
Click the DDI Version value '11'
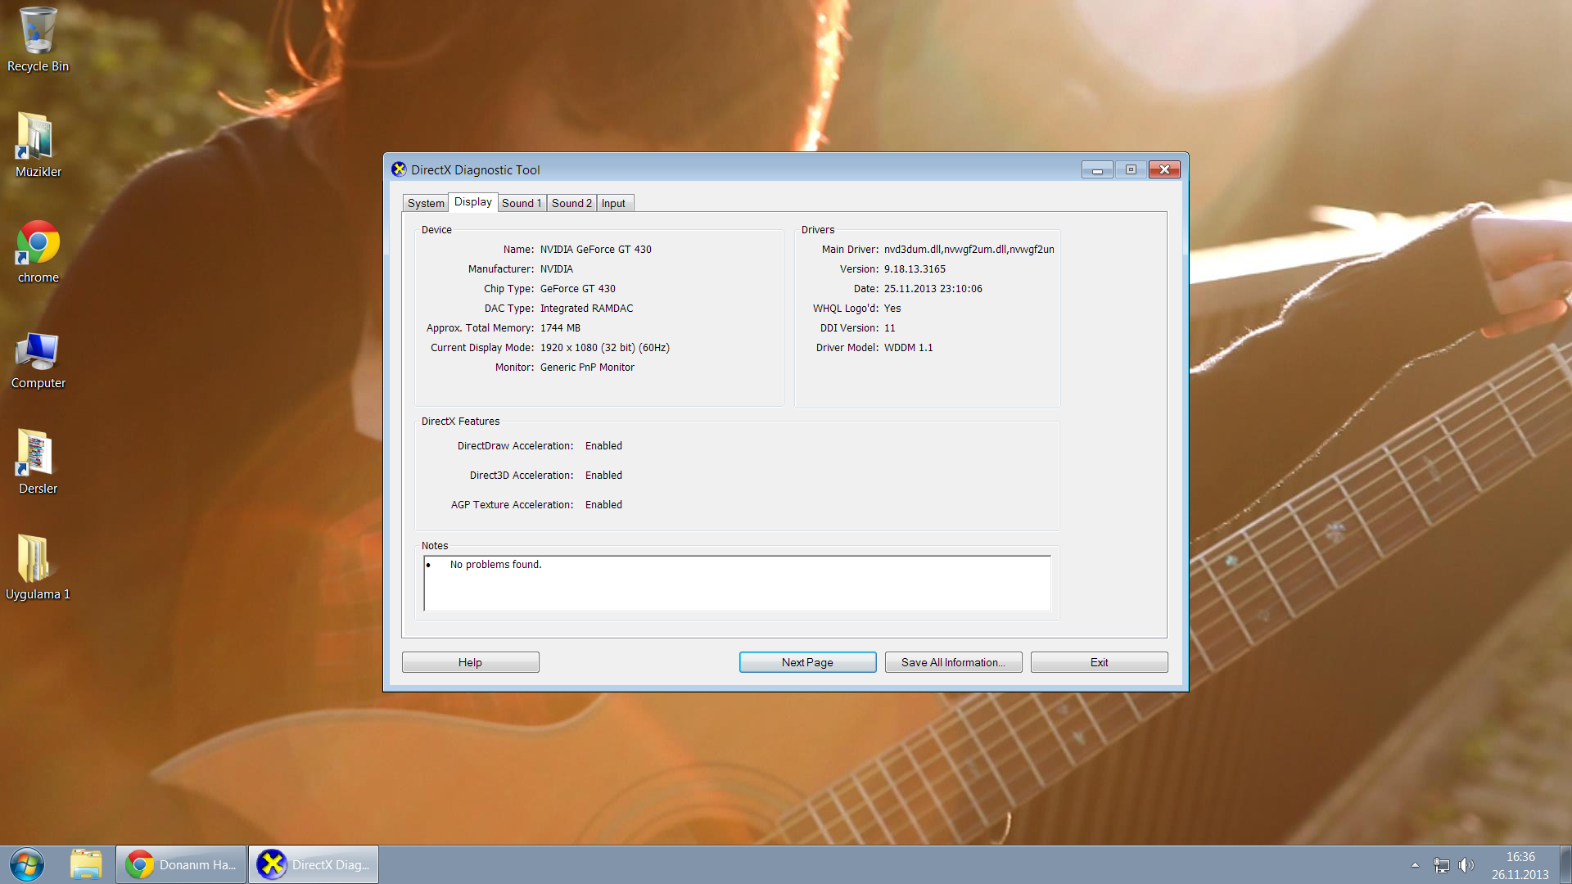pos(890,328)
